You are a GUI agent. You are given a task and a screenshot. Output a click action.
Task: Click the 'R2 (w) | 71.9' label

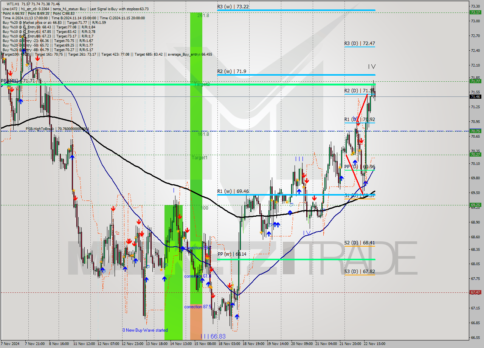pos(231,71)
